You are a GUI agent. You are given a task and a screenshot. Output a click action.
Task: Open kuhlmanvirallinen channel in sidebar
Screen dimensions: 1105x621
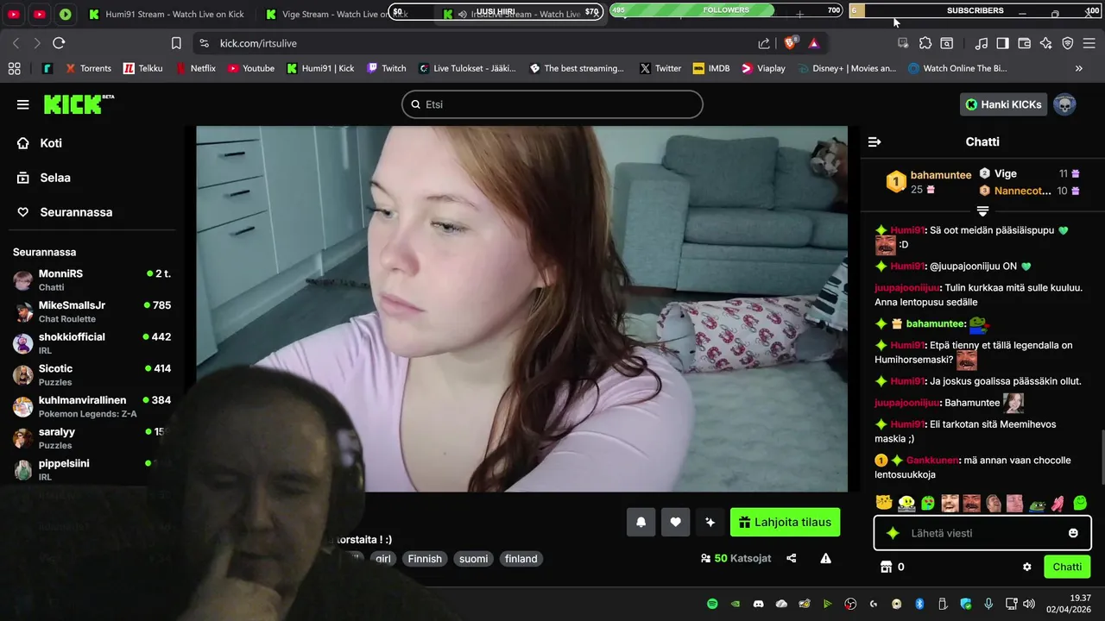[92, 406]
